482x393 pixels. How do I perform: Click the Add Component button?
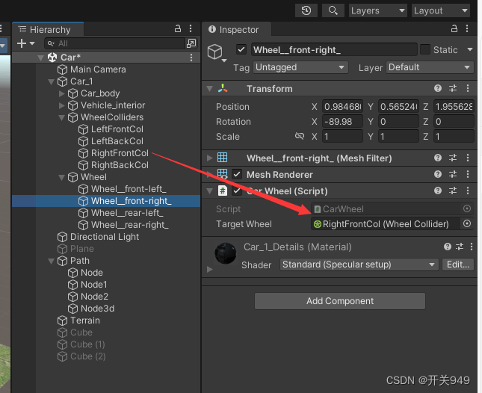pos(340,301)
